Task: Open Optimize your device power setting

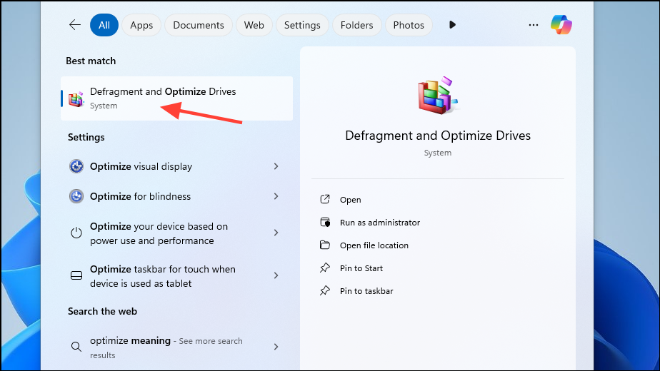Action: pos(177,233)
